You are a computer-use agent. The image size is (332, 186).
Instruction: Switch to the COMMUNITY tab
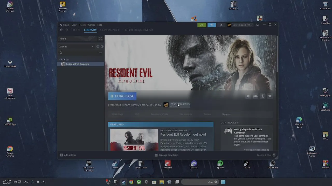[110, 30]
